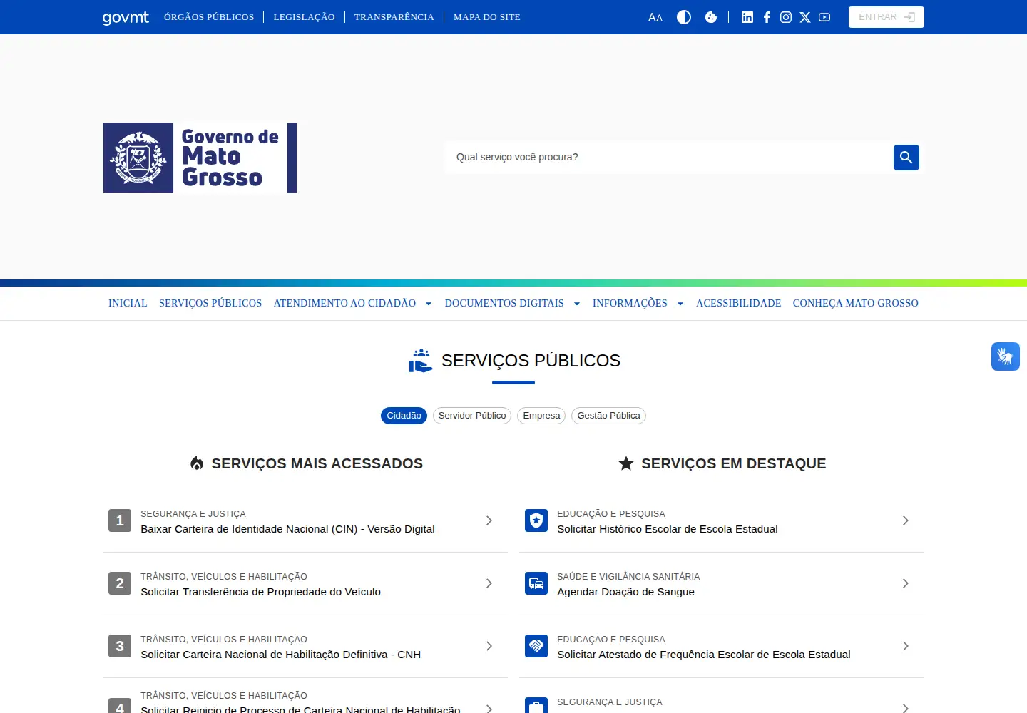
Task: Open the YouTube social icon
Action: click(824, 17)
